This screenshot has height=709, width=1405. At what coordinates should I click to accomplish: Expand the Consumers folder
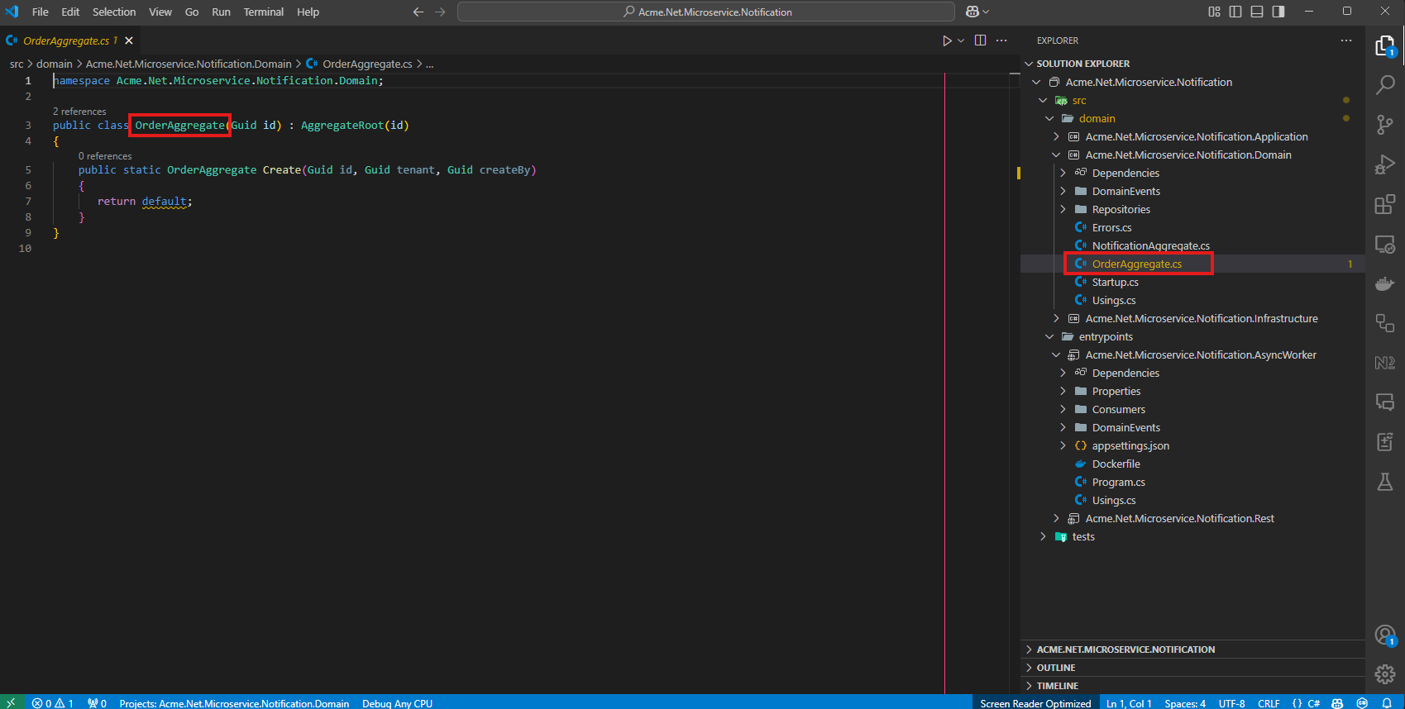1063,409
